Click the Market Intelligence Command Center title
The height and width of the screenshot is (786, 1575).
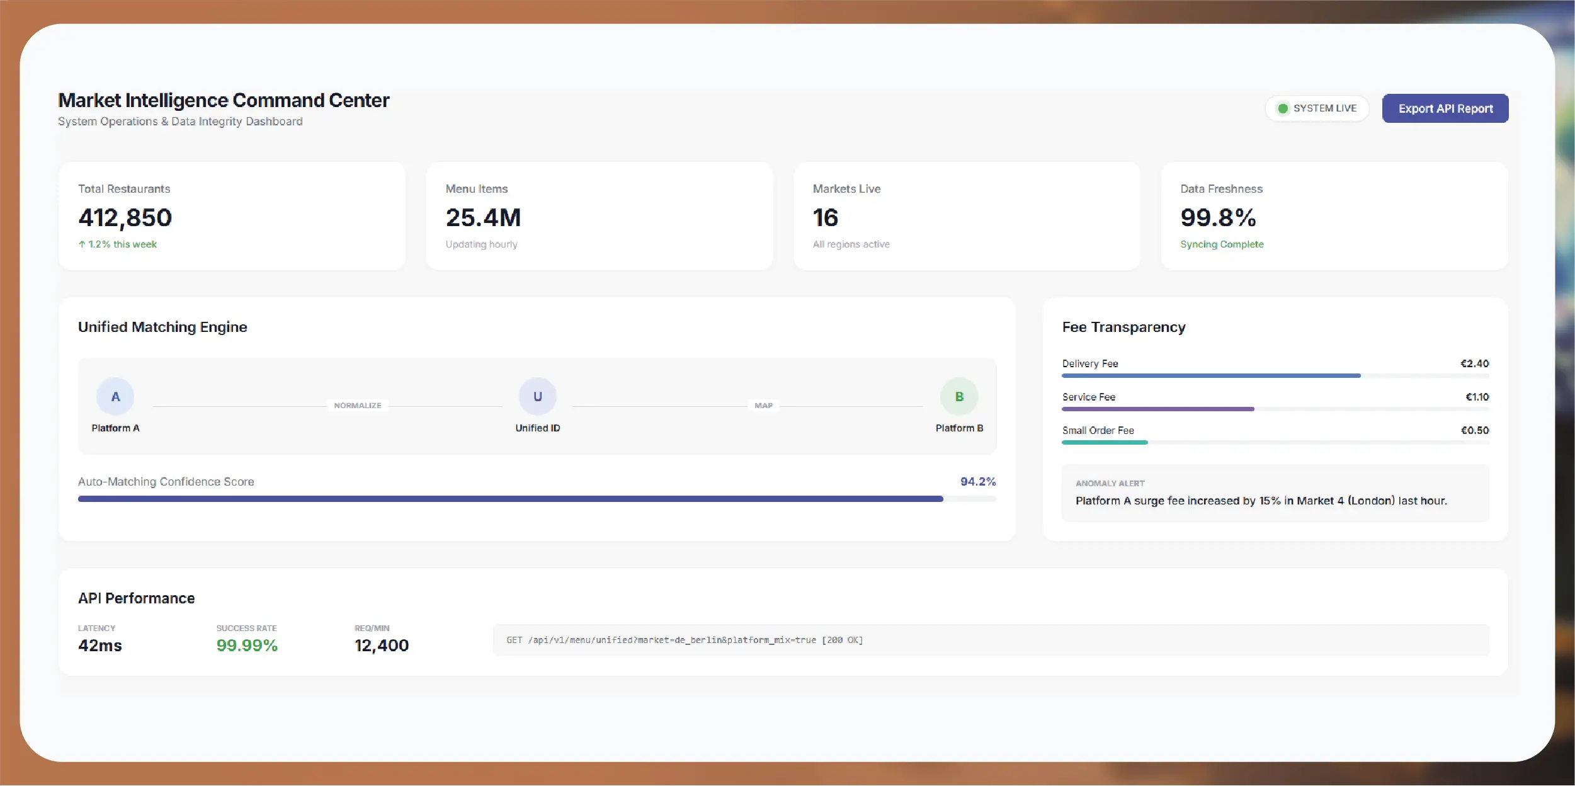(x=224, y=100)
